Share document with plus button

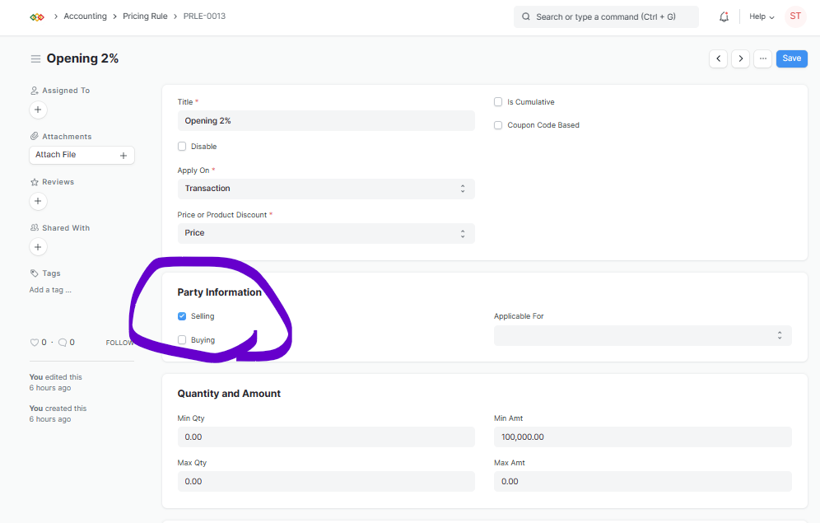click(38, 247)
